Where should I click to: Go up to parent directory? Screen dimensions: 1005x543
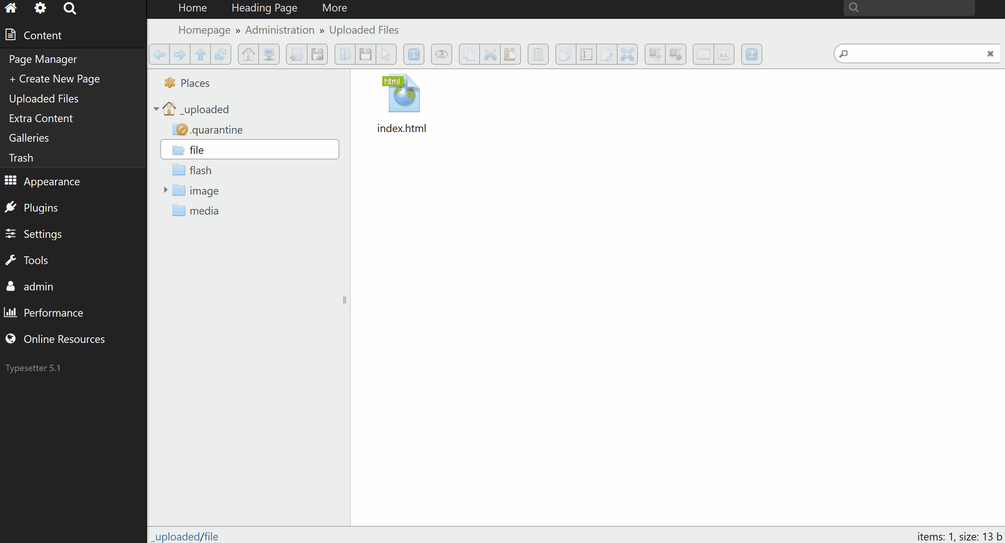201,54
